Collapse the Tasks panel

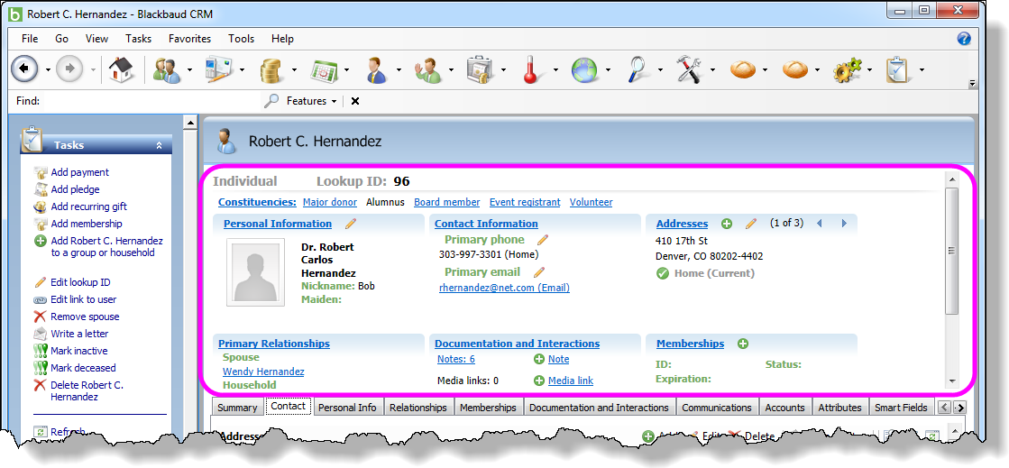point(159,145)
